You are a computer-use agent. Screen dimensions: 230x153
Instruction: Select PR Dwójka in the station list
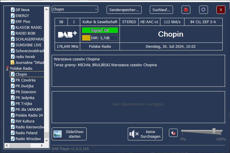click(24, 86)
